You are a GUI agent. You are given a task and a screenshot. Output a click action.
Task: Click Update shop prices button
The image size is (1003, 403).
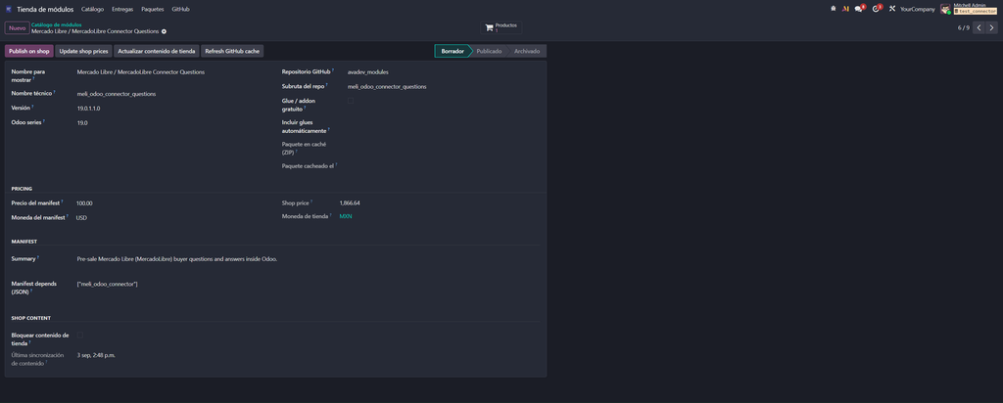[84, 51]
